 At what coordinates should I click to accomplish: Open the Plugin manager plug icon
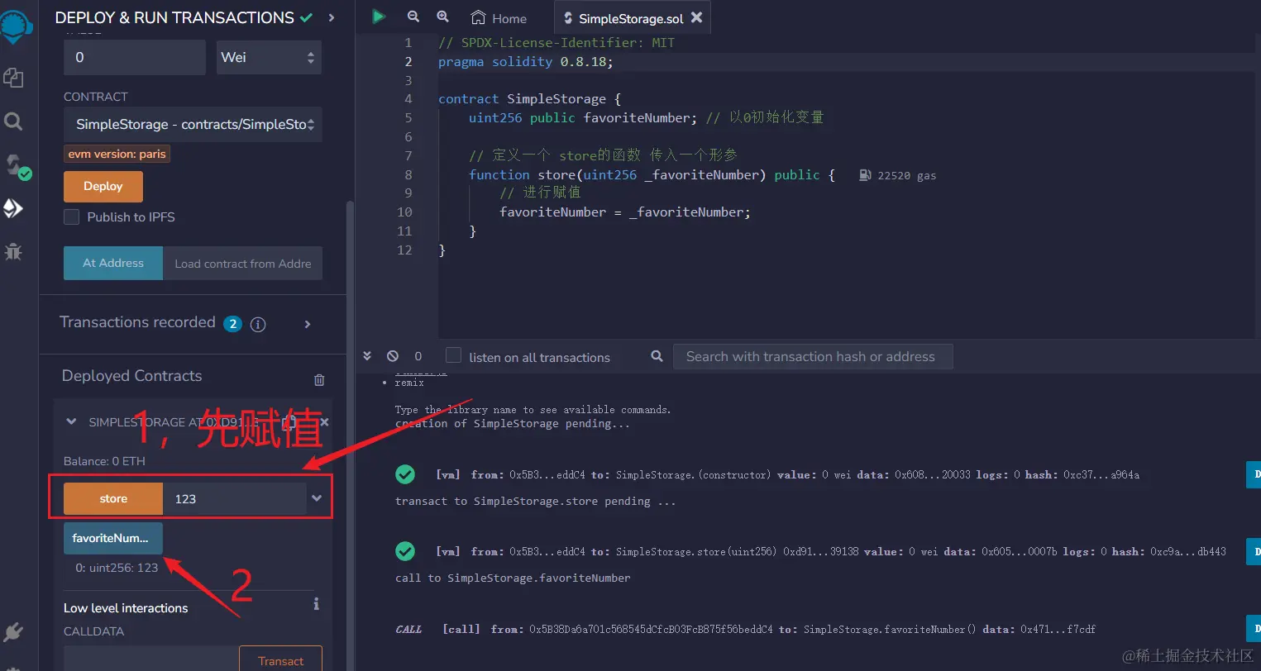[x=13, y=632]
